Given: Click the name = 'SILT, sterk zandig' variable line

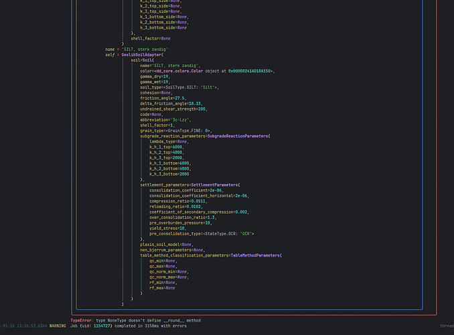Looking at the screenshot, I should (x=136, y=49).
